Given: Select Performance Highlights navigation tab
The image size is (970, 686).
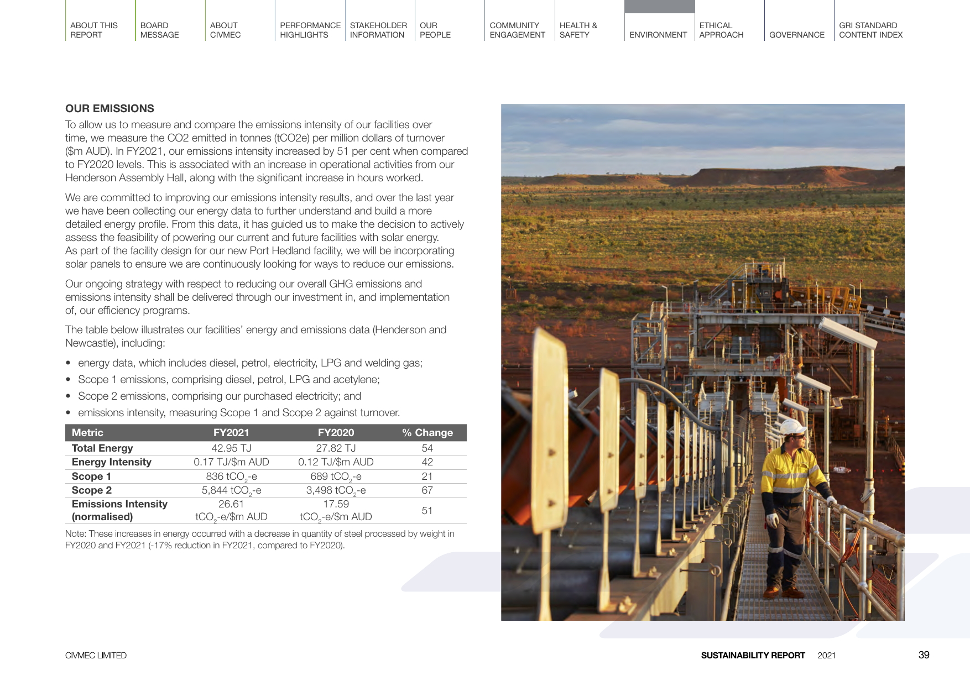Looking at the screenshot, I should pos(310,30).
